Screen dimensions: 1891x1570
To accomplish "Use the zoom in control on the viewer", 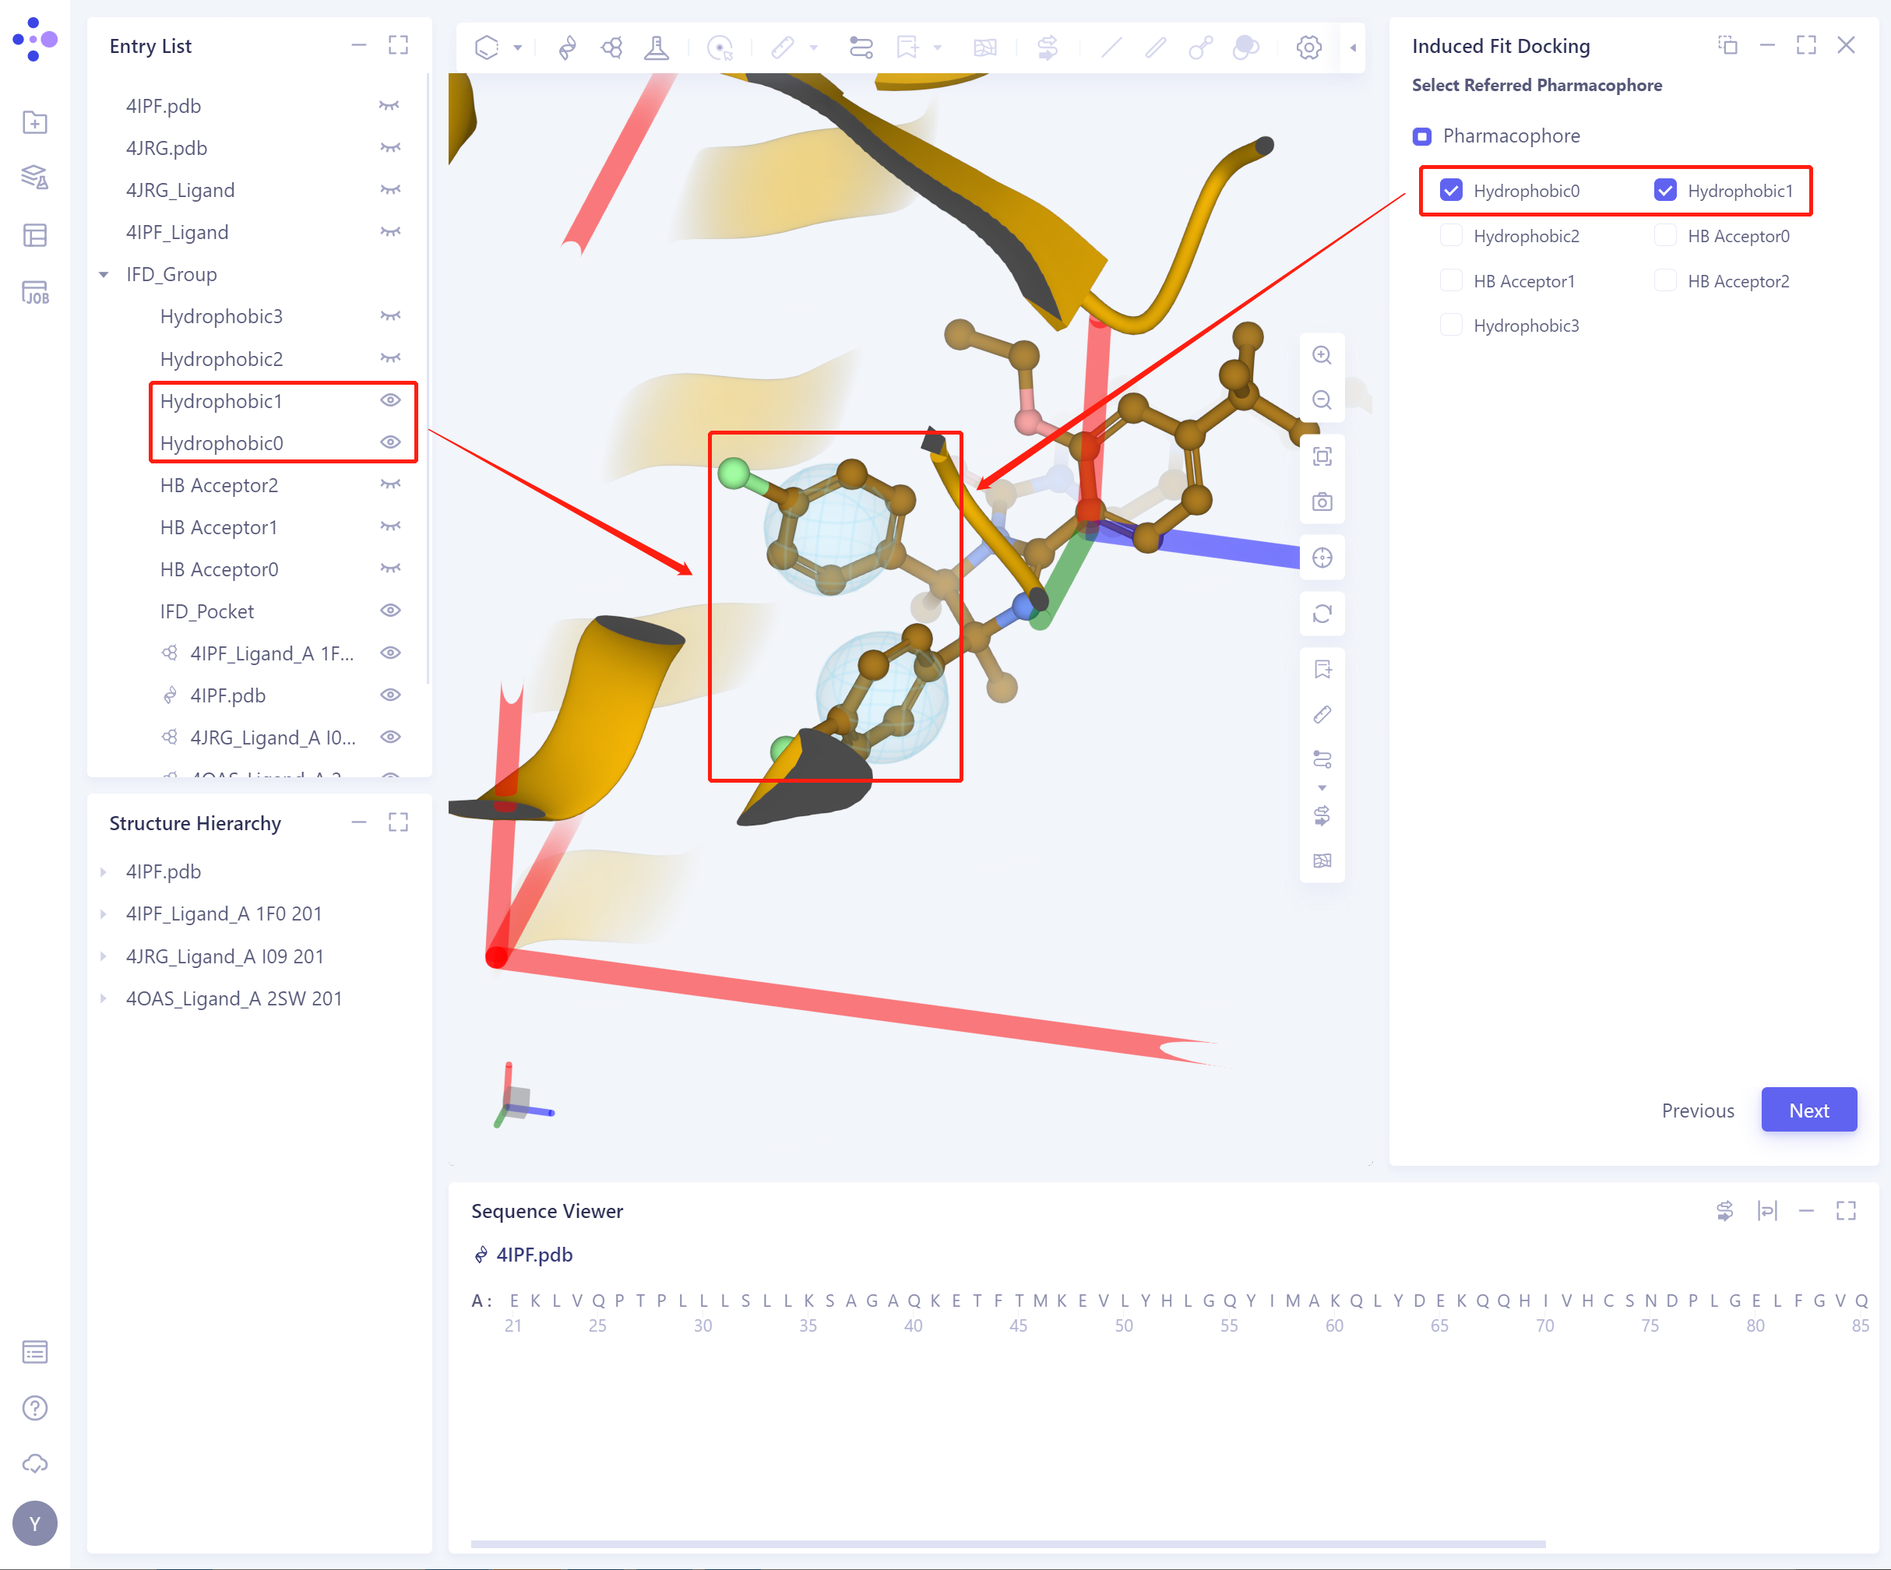I will coord(1322,354).
